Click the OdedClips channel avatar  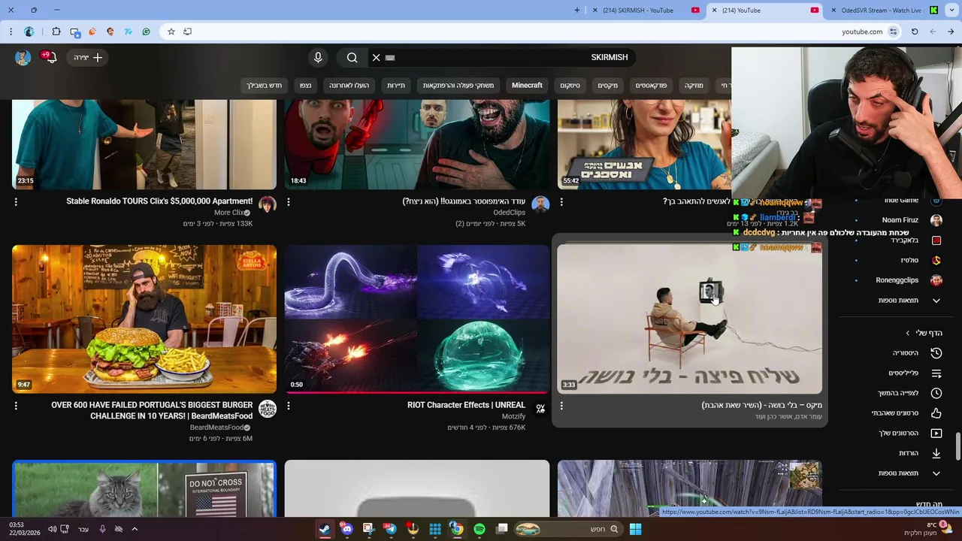(x=540, y=204)
